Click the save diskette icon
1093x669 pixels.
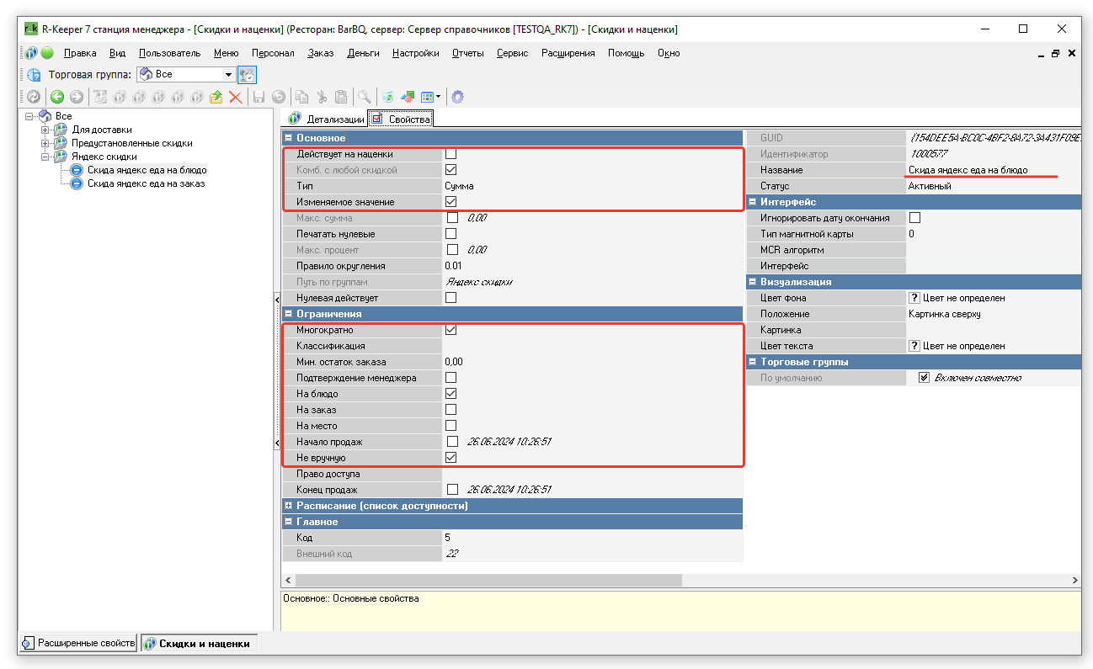259,97
